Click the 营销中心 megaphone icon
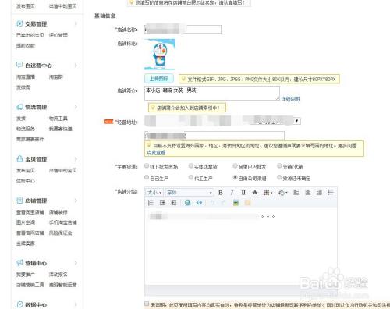Screen dimensions: 390x309 coord(19,263)
